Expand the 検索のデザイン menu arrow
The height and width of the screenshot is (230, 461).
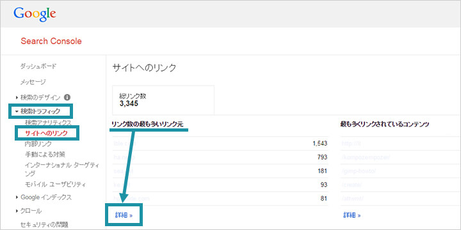(x=17, y=97)
